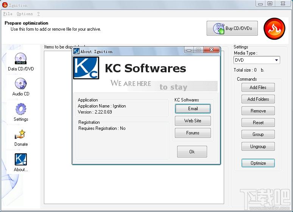
Task: Click the Prepare optimization heading
Action: (x=26, y=23)
